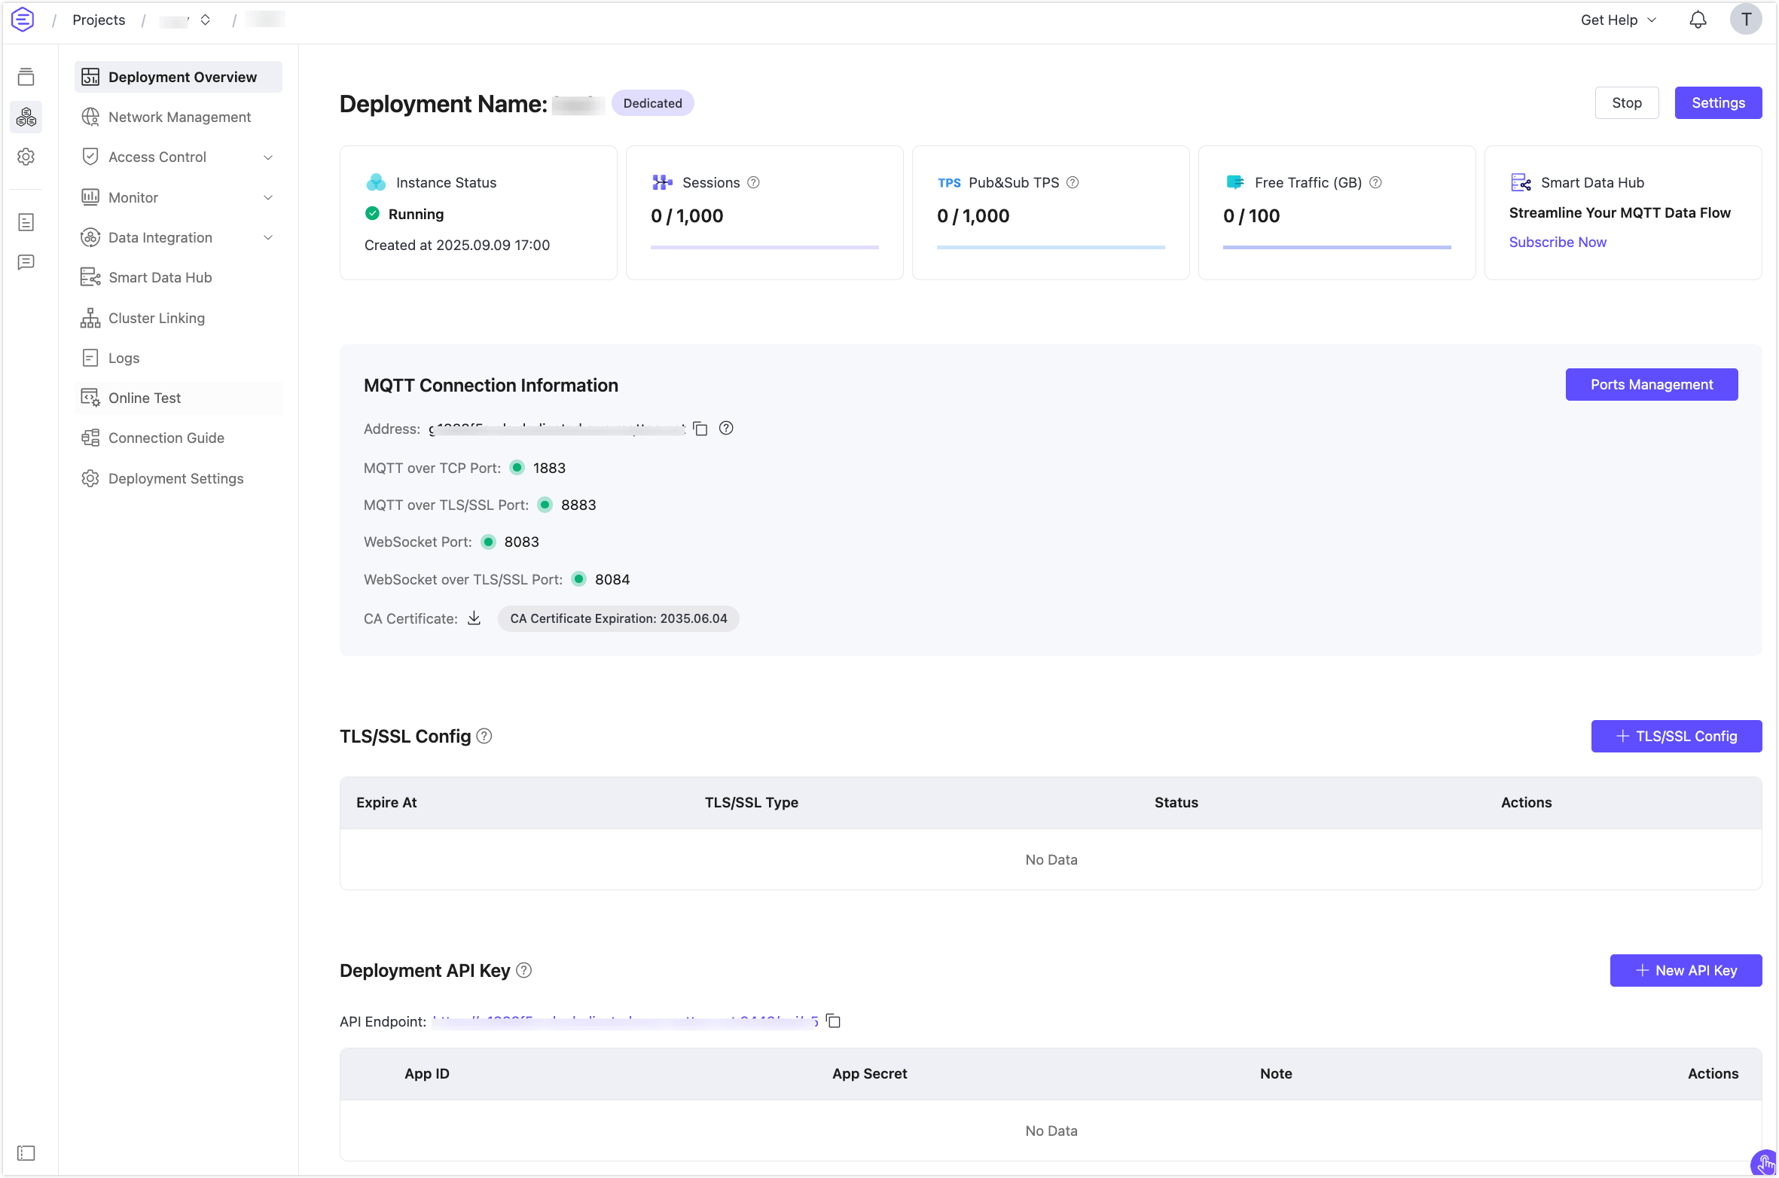Image resolution: width=1779 pixels, height=1178 pixels.
Task: Click the help icon beside TLS/SSL Config heading
Action: tap(484, 737)
